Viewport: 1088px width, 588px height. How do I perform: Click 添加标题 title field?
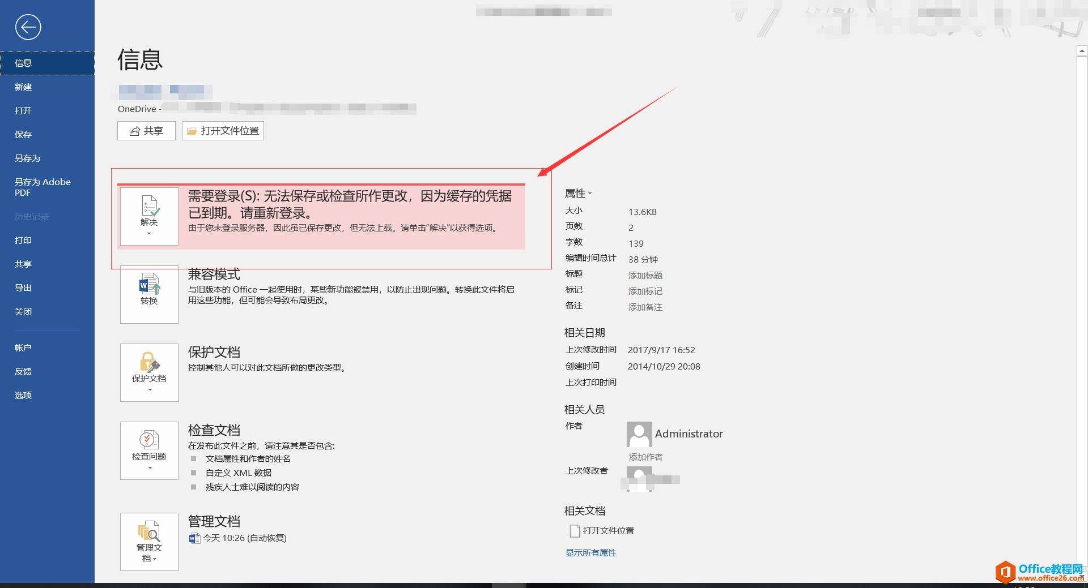[x=645, y=276]
